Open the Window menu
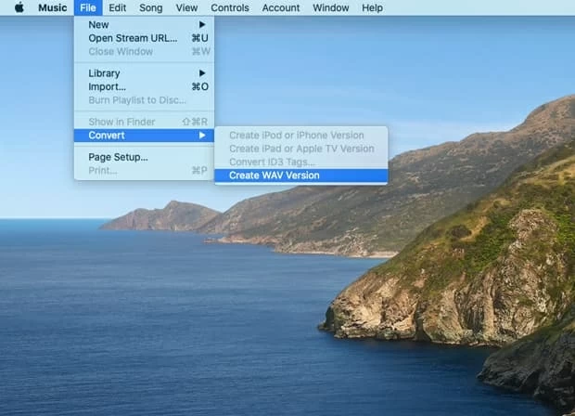 pos(331,7)
